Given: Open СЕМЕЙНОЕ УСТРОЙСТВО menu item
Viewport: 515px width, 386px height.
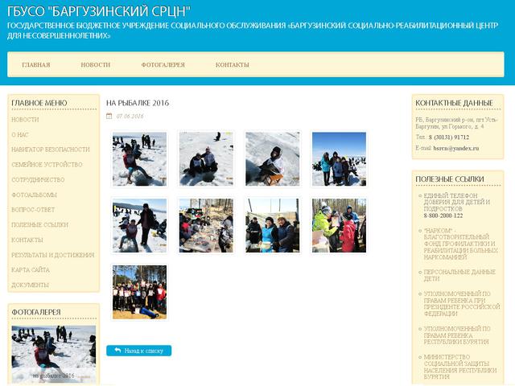Looking at the screenshot, I should (x=47, y=164).
